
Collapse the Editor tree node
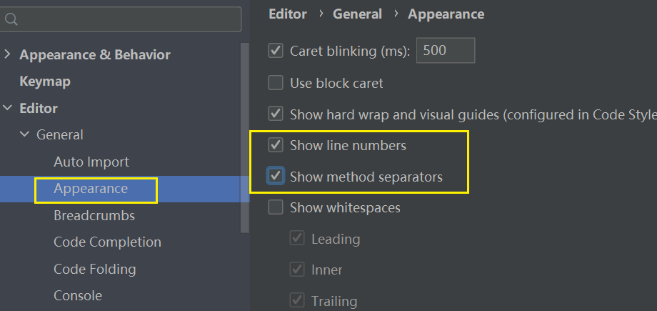tap(7, 109)
